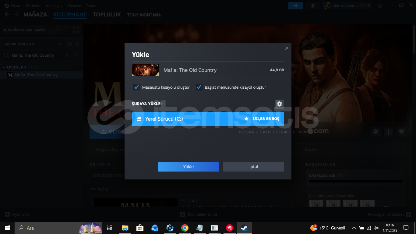Sort library by recent activity clock icon

tap(69, 44)
